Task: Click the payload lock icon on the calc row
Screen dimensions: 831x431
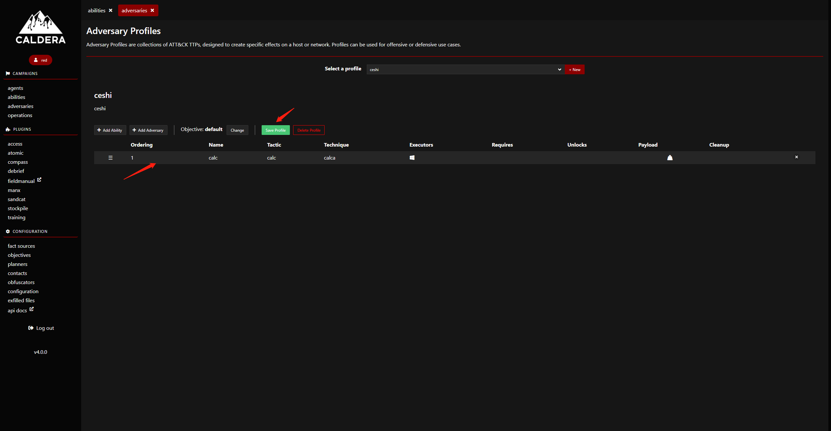Action: click(x=670, y=158)
